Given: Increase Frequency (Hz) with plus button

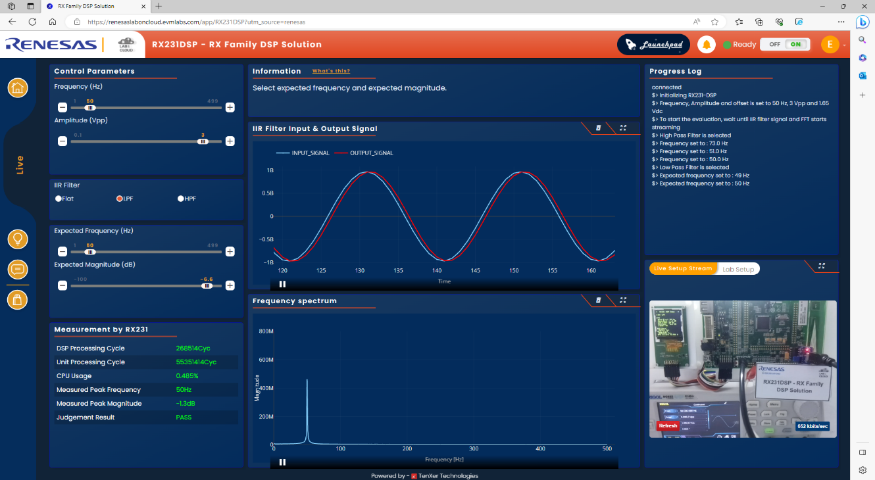Looking at the screenshot, I should (x=230, y=107).
